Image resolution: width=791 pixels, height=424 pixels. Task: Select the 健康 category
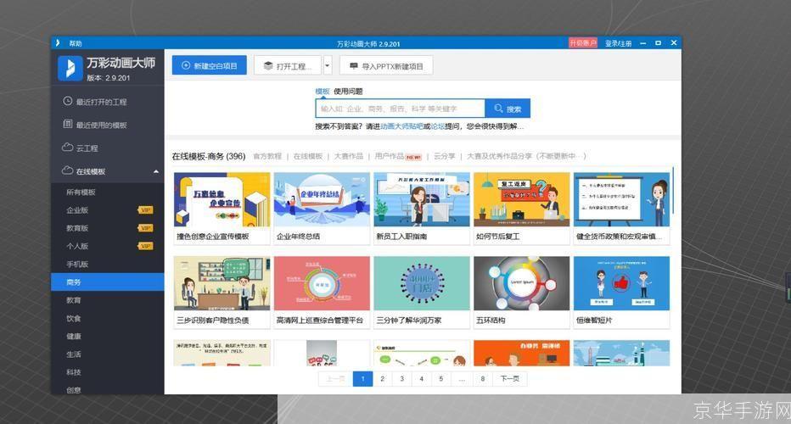[x=74, y=337]
